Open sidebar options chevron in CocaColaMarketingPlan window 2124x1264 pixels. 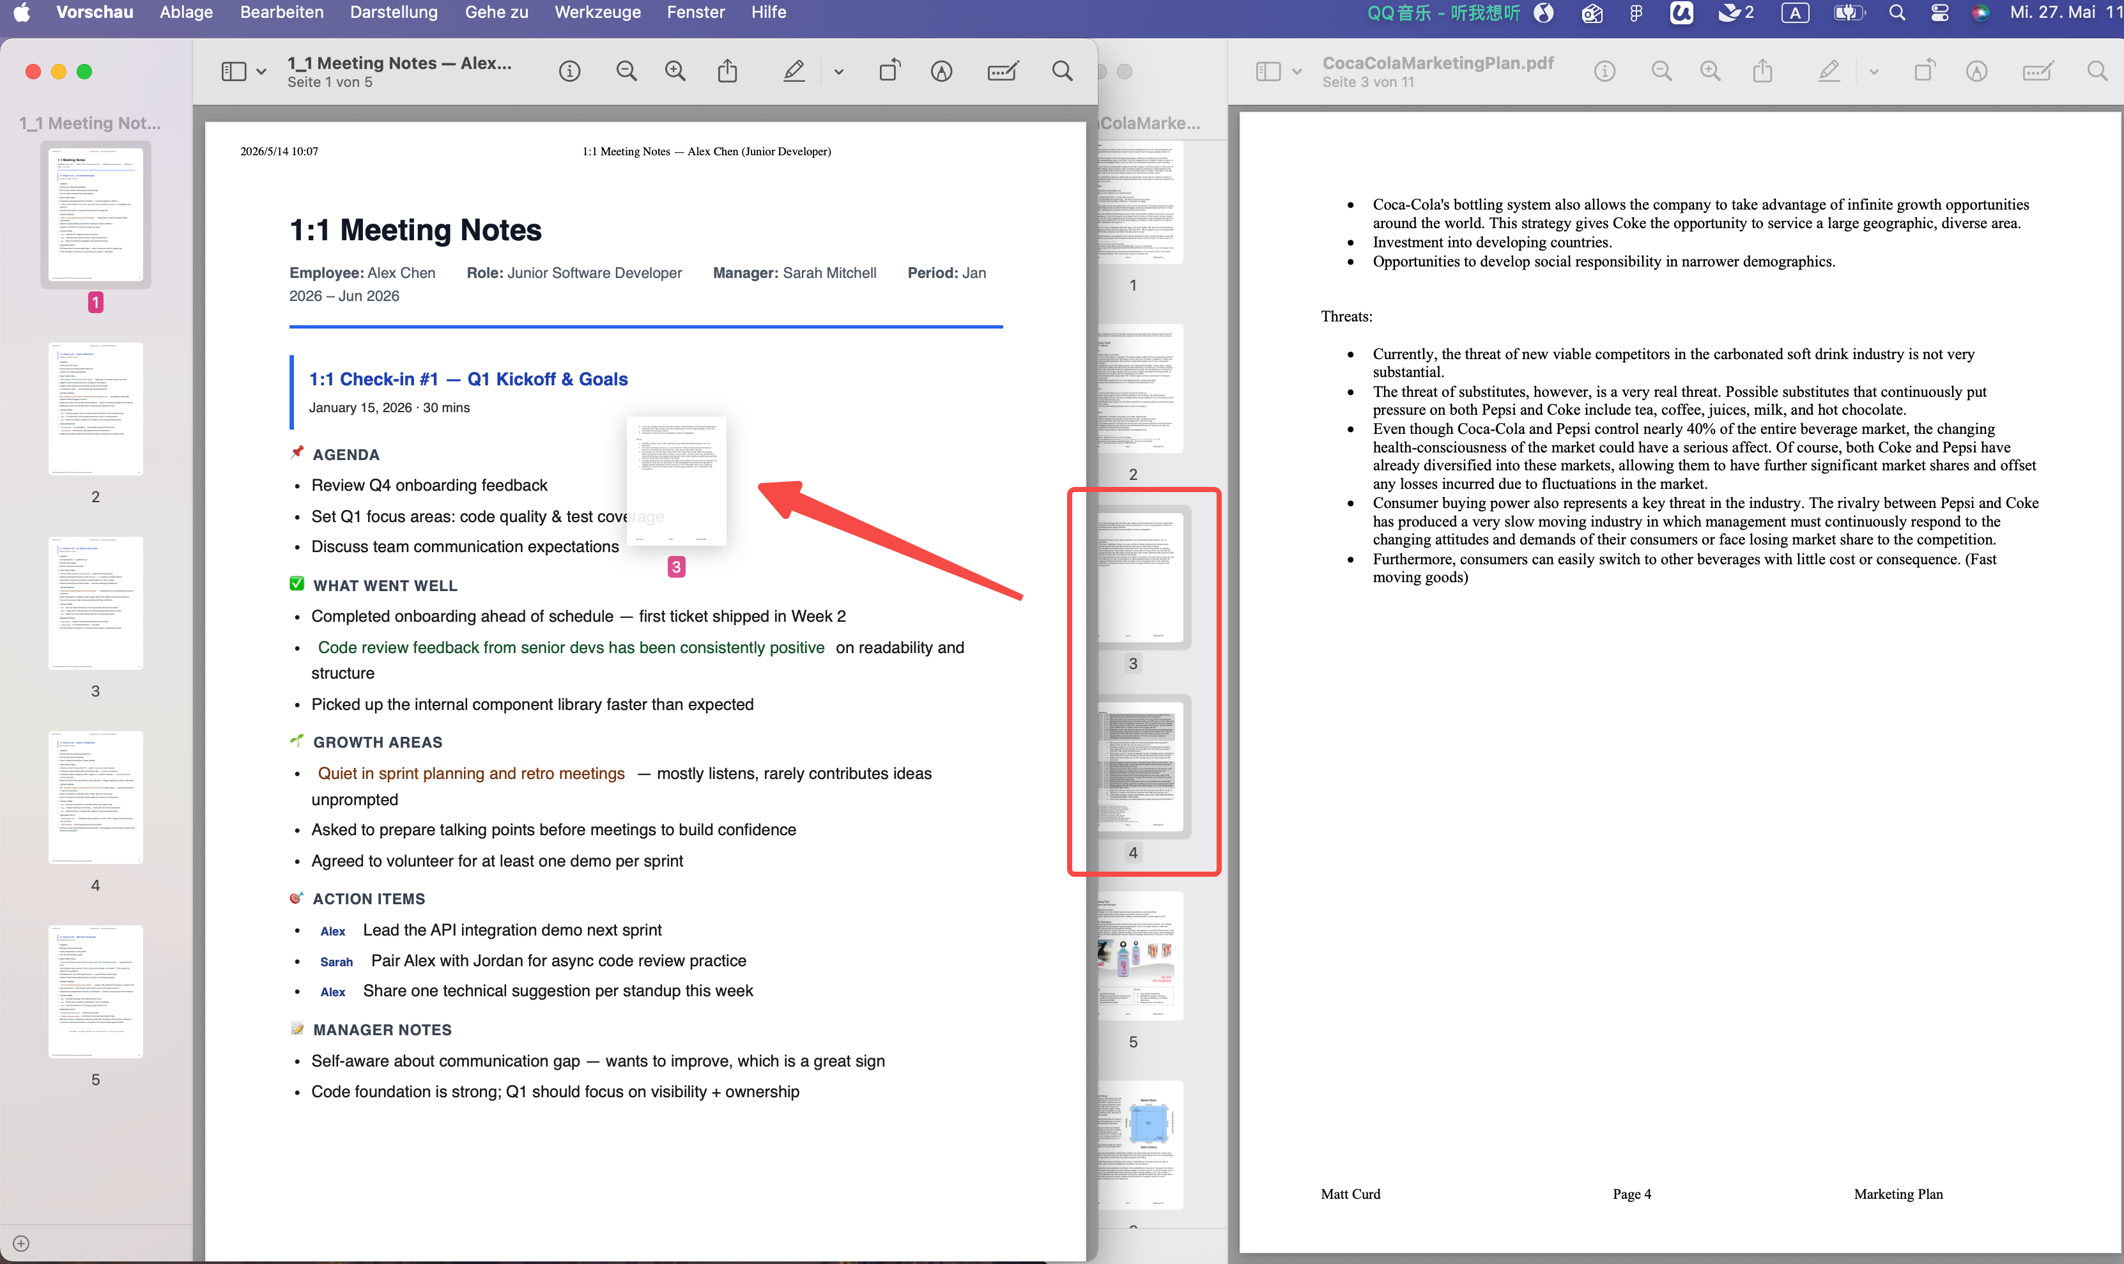[1297, 72]
